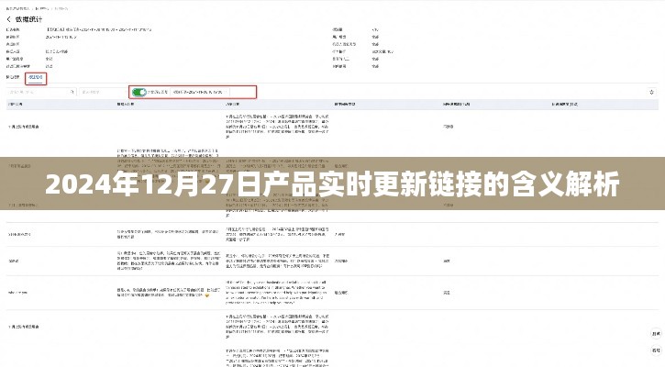Screen dimensions: 665x367
Task: Toggle the green switch in the filter bar
Action: click(x=139, y=93)
